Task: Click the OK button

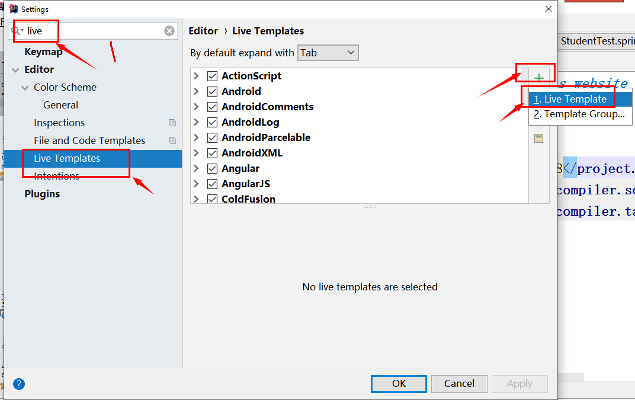Action: (399, 383)
